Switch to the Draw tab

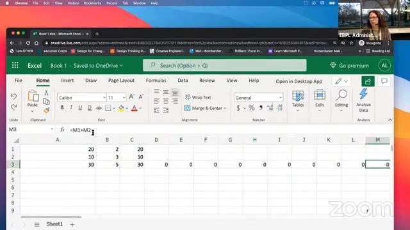point(91,80)
